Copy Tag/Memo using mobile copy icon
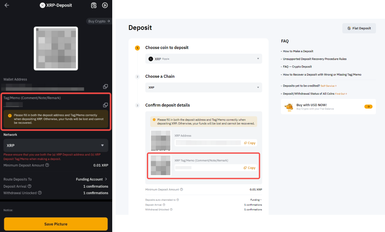The width and height of the screenshot is (385, 232). pyautogui.click(x=106, y=105)
